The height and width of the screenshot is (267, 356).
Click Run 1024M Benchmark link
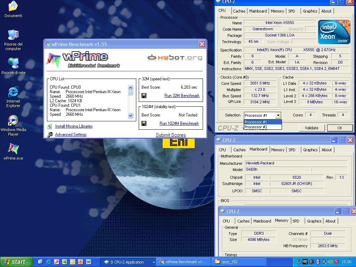point(179,123)
